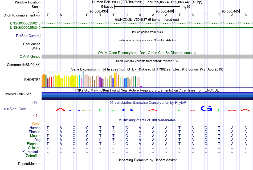Click the blue H3K27Ac signal band

pos(147,96)
